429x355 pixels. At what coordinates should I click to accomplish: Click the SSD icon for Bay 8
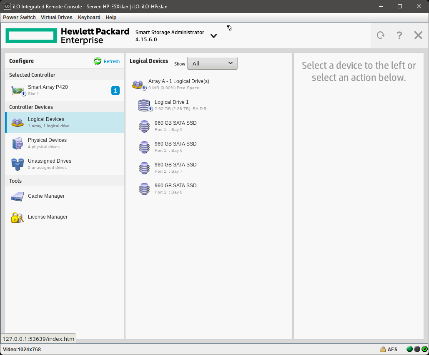(x=144, y=189)
